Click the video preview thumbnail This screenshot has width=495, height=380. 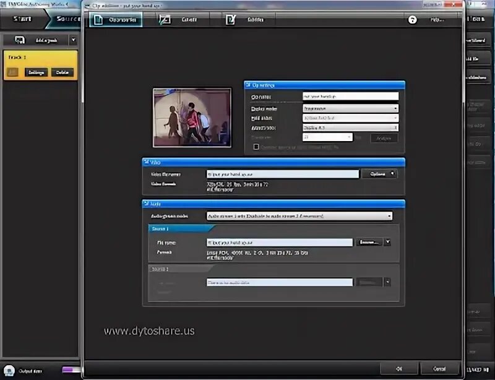point(192,118)
